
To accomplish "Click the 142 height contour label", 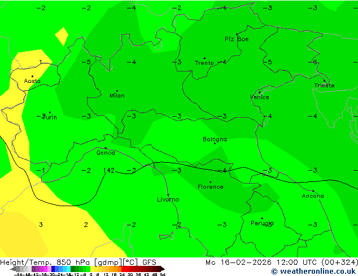I will point(108,170).
